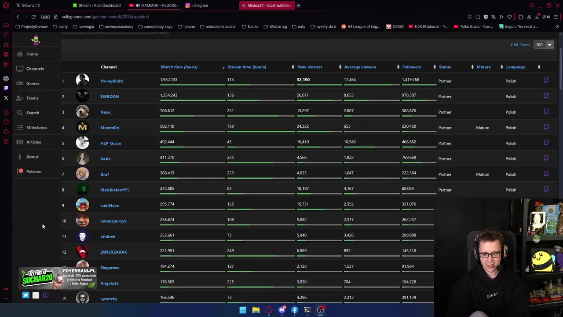Open chat icon for EWROON row
Image resolution: width=563 pixels, height=317 pixels.
coord(546,96)
